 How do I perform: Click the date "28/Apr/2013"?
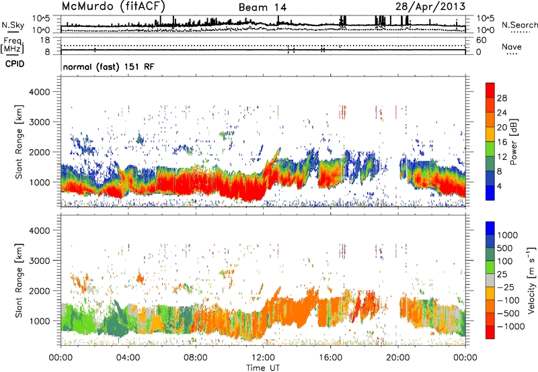(x=430, y=6)
